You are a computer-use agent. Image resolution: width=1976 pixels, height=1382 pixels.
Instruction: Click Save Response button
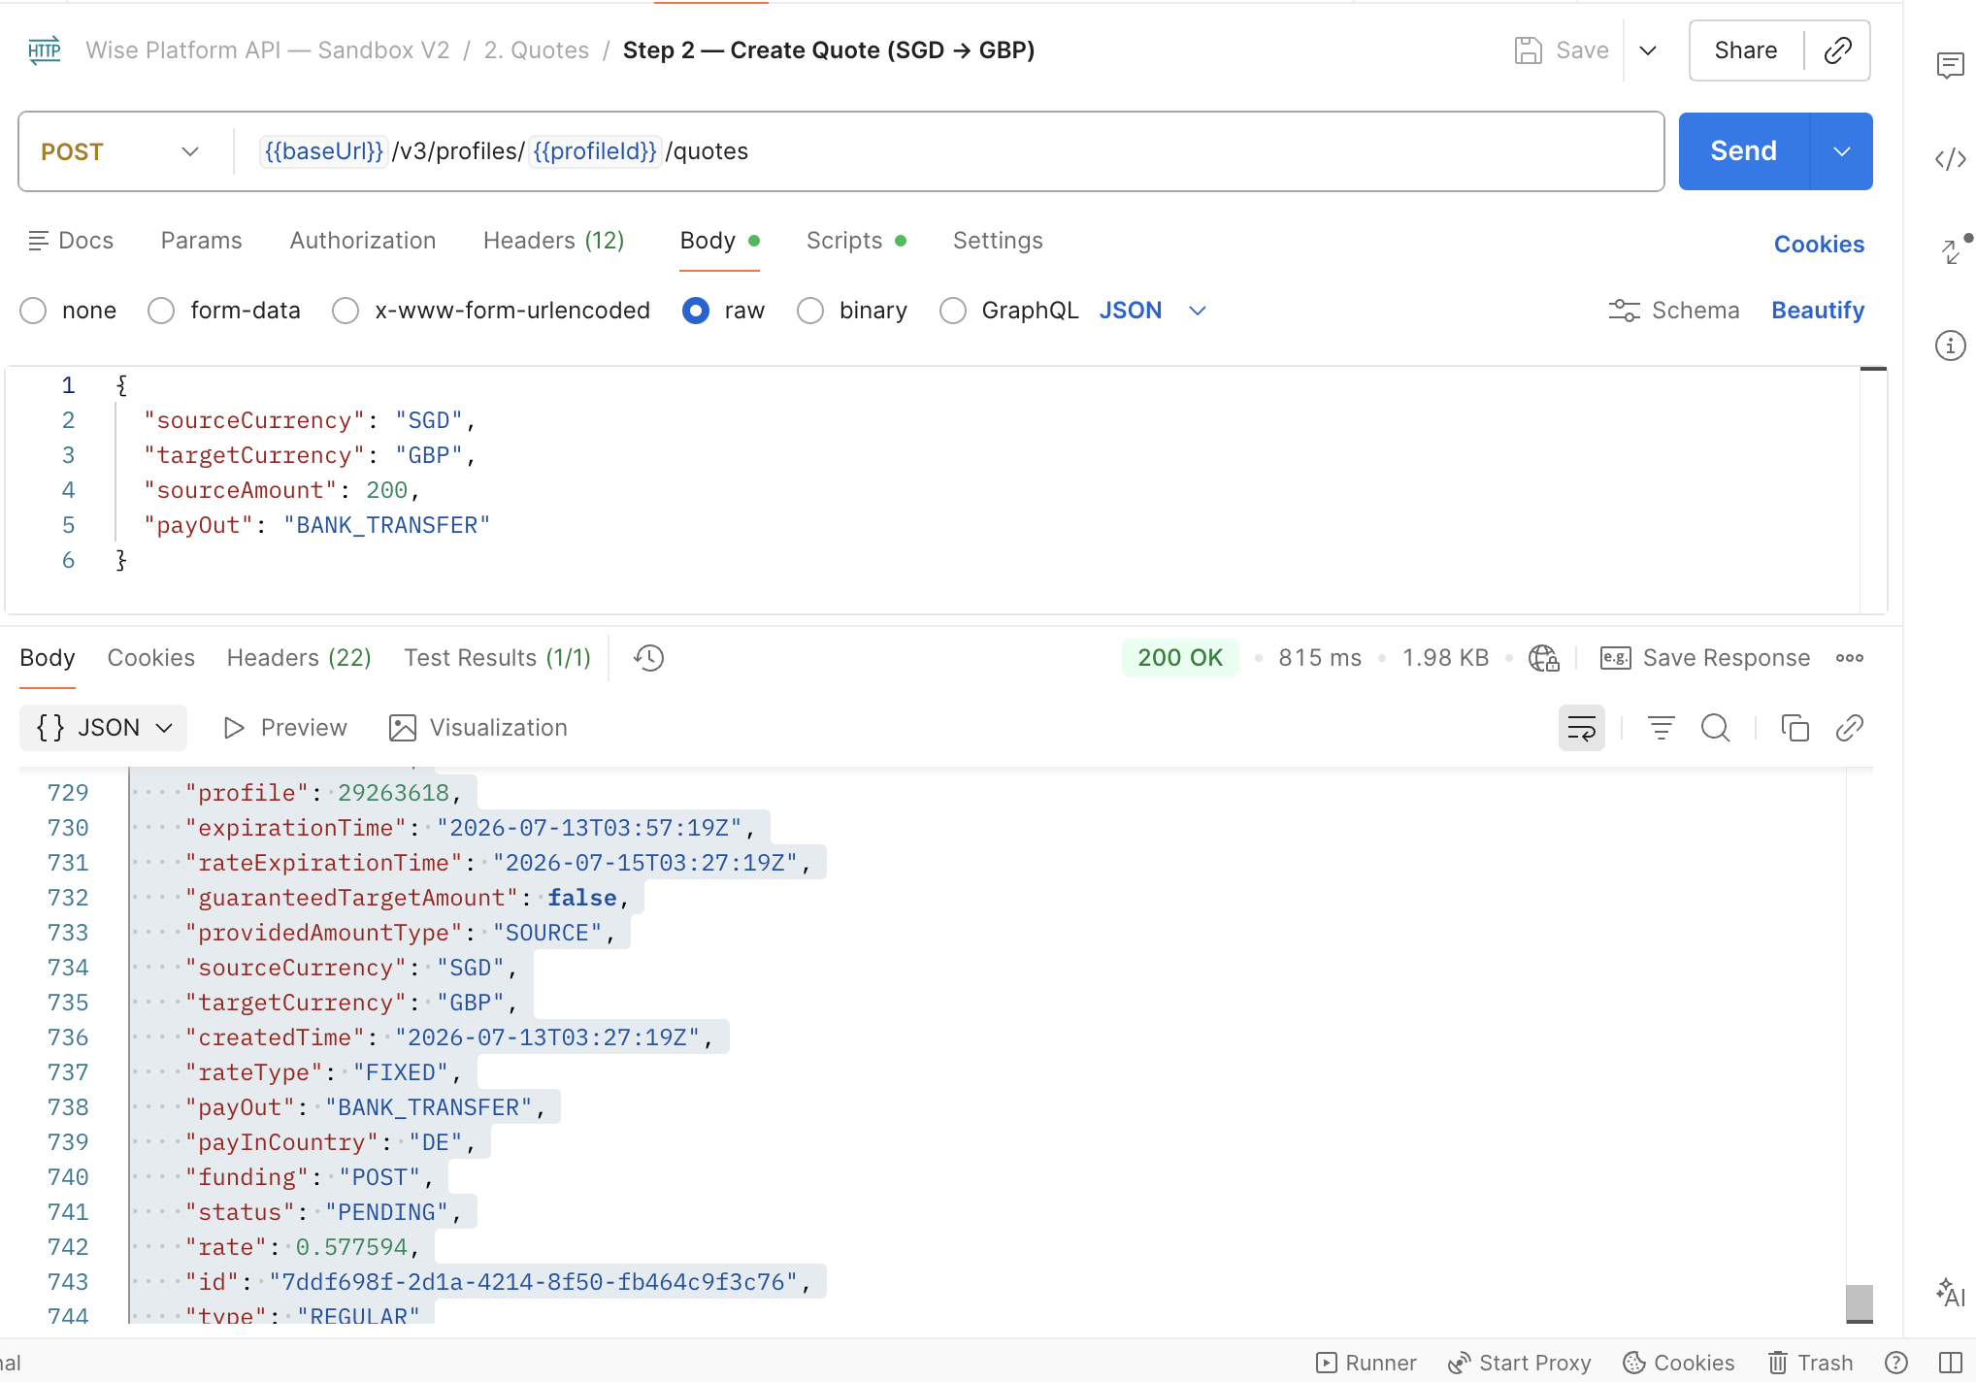tap(1705, 658)
